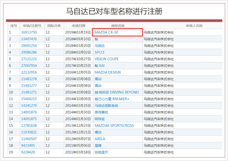Select the date 2013年12月23日

coord(78,125)
